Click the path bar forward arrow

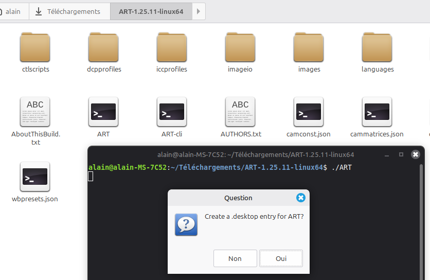click(199, 11)
